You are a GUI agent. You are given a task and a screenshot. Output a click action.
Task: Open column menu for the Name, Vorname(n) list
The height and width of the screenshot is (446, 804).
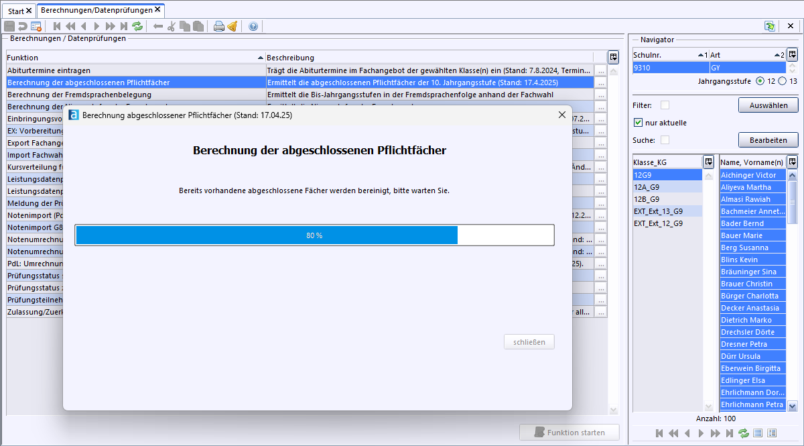point(792,162)
